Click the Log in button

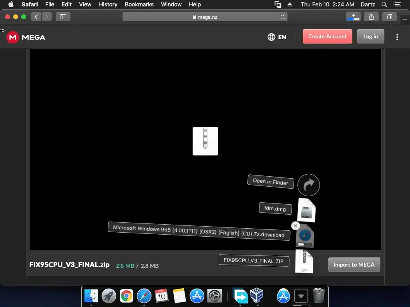370,36
